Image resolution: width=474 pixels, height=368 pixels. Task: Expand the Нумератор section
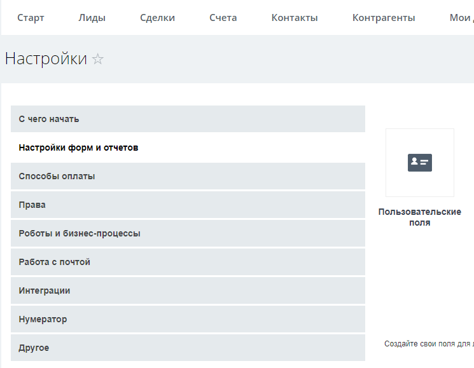pyautogui.click(x=188, y=319)
